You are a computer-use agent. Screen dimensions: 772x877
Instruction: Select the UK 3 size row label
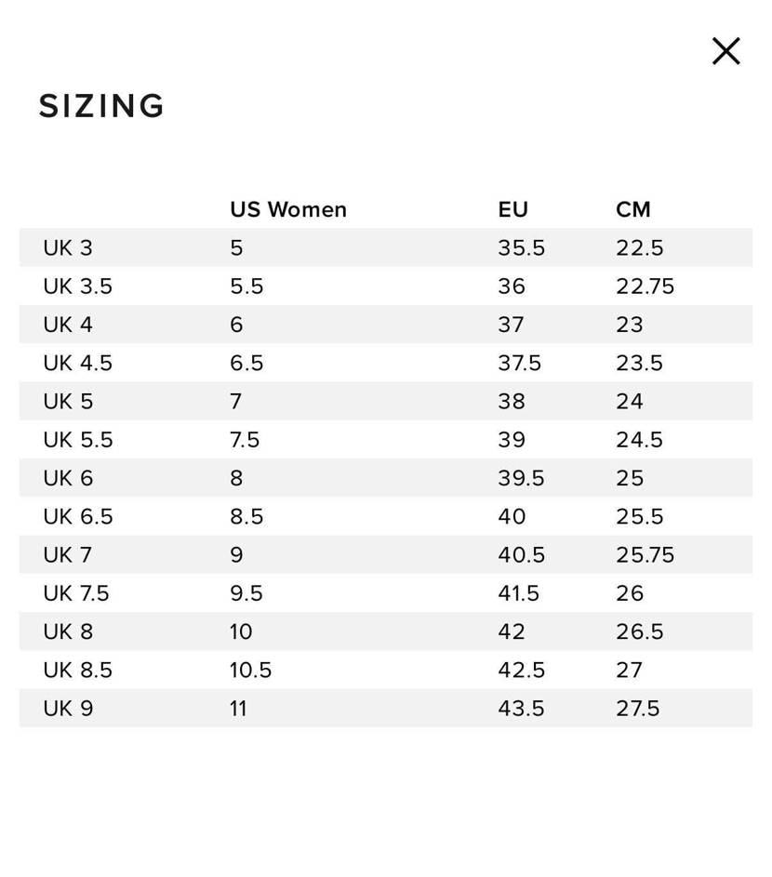tap(68, 248)
